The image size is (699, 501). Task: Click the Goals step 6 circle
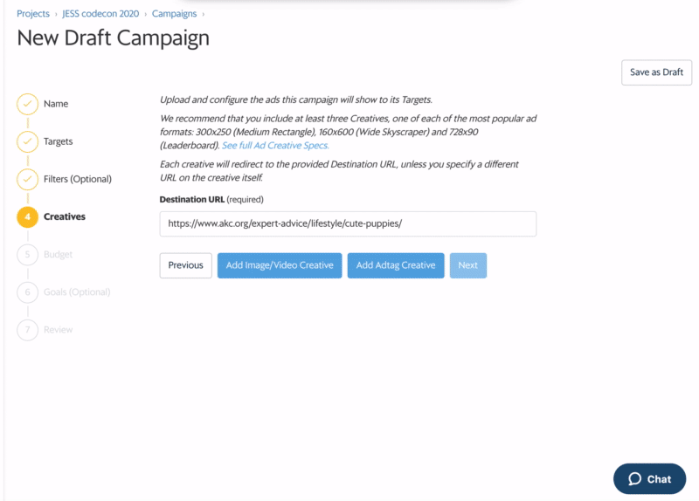click(x=28, y=292)
